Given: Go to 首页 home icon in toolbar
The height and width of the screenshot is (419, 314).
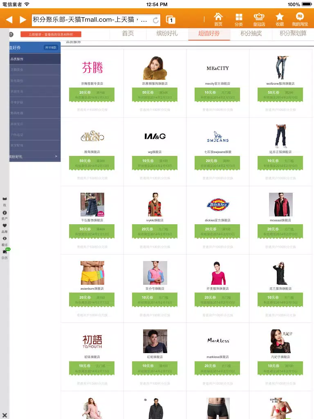Looking at the screenshot, I should pos(218,20).
